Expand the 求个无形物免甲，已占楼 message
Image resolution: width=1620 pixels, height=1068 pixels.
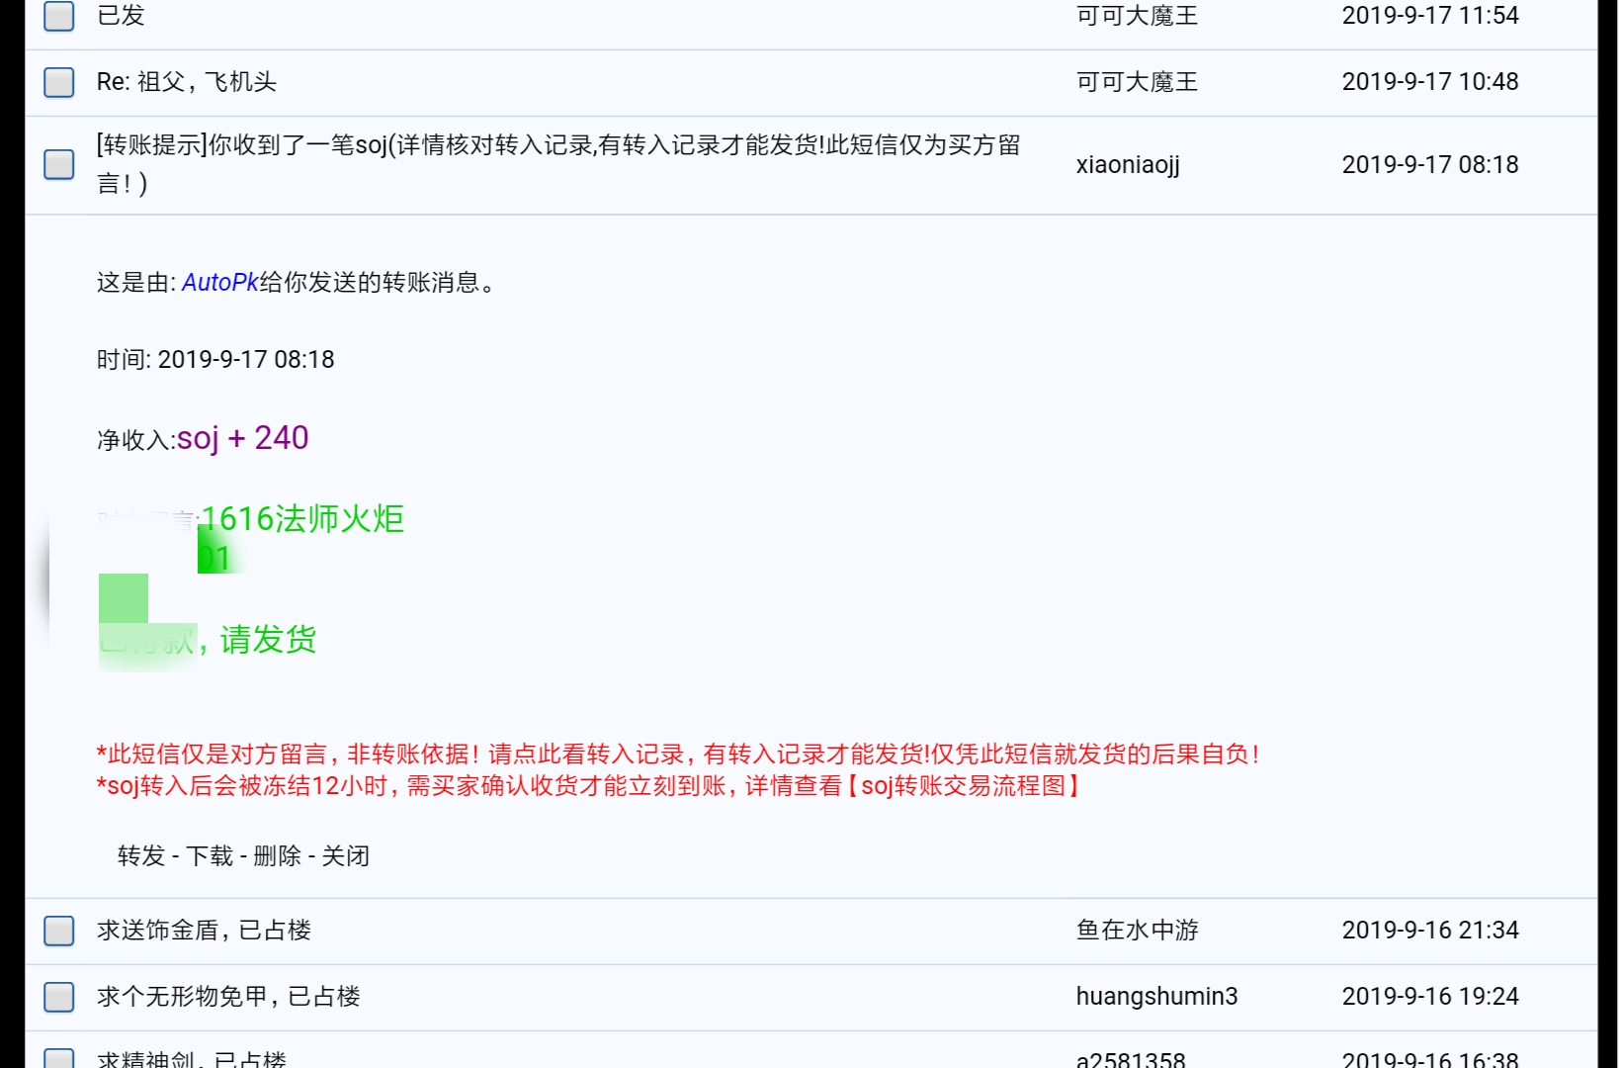pyautogui.click(x=228, y=997)
